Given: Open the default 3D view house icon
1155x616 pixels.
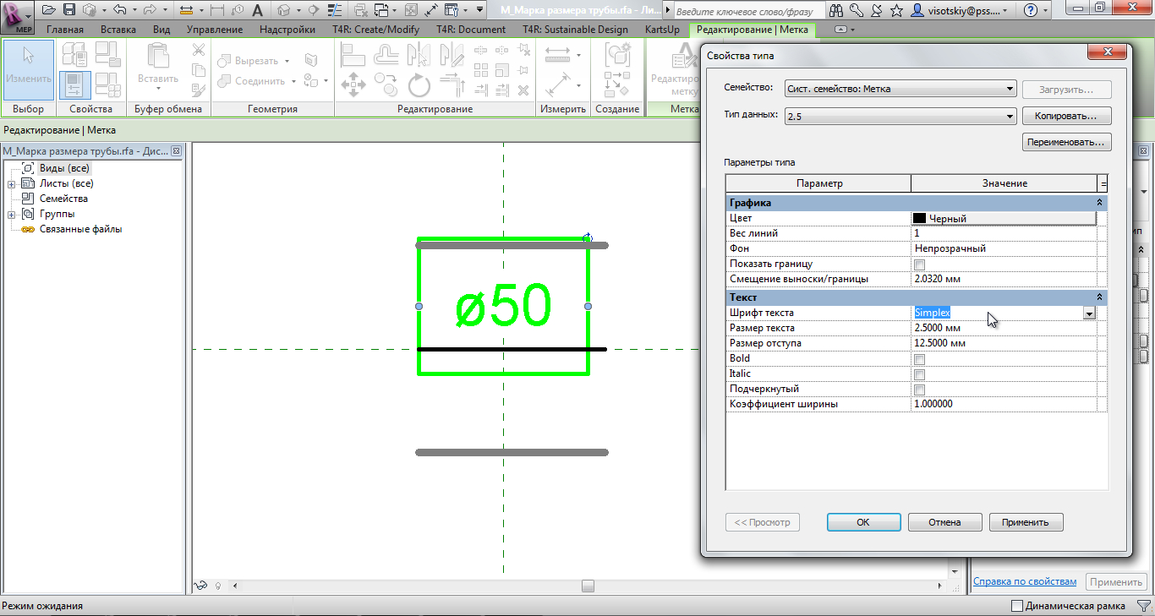Looking at the screenshot, I should [284, 10].
